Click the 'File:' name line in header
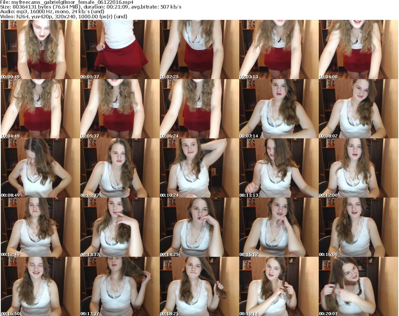399x316 pixels. (x=67, y=2)
